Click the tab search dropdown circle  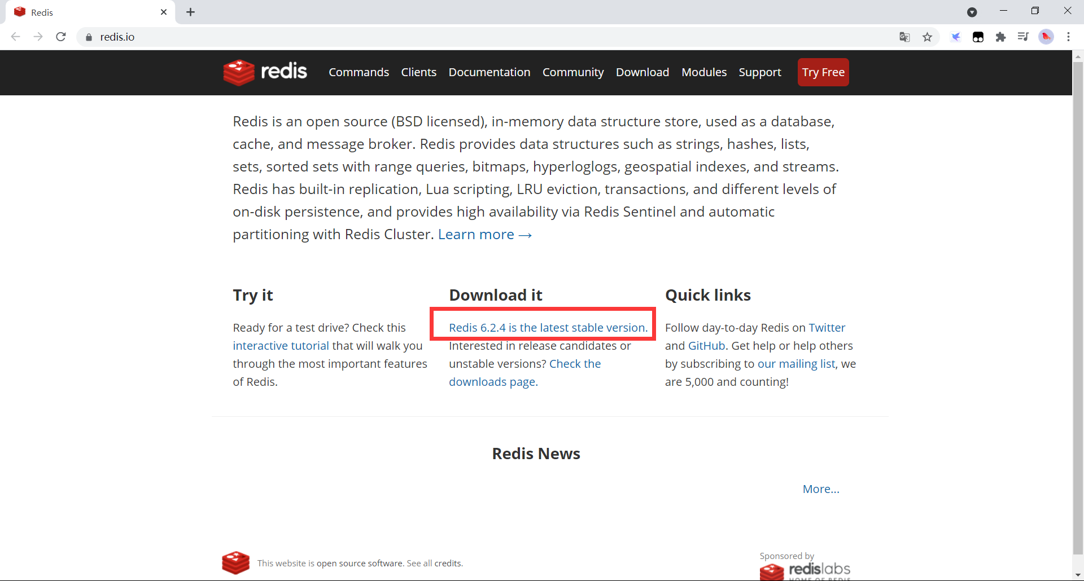click(x=972, y=12)
